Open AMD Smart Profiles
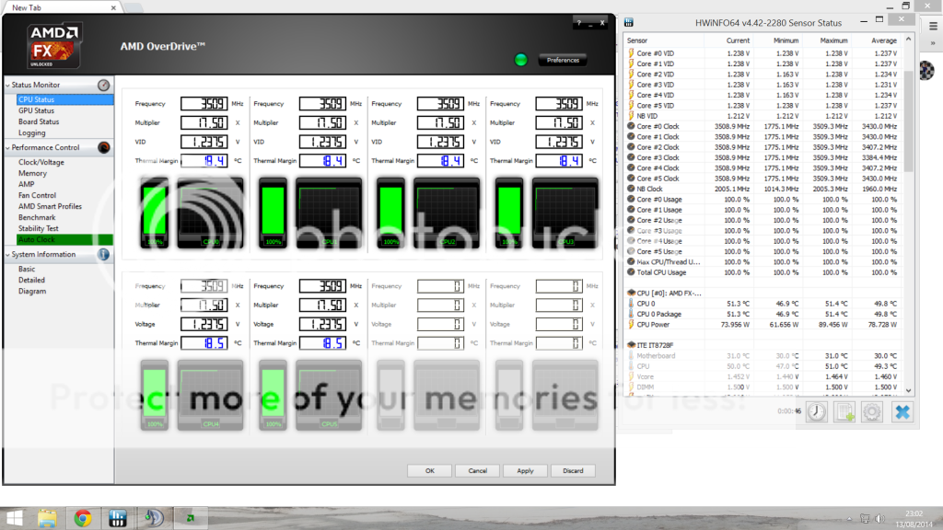The height and width of the screenshot is (530, 943). 50,206
